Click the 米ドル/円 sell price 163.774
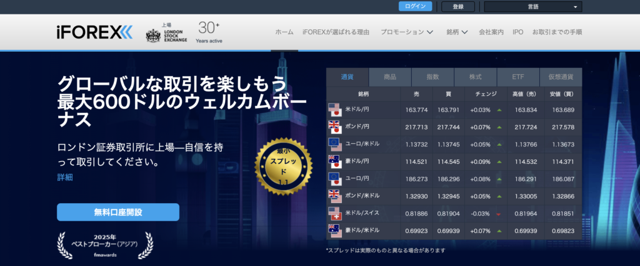The height and width of the screenshot is (266, 640). pos(416,110)
